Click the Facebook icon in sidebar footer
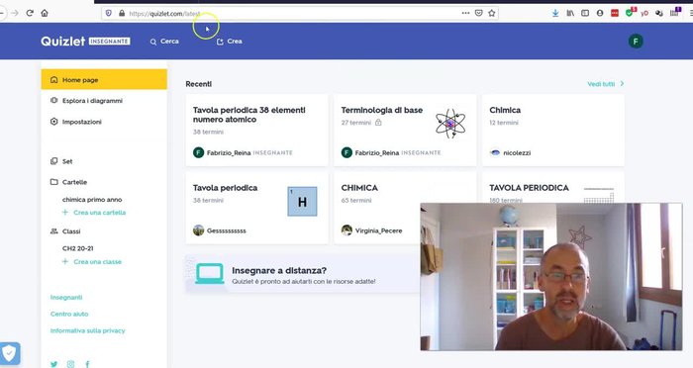The height and width of the screenshot is (368, 693). (x=87, y=364)
